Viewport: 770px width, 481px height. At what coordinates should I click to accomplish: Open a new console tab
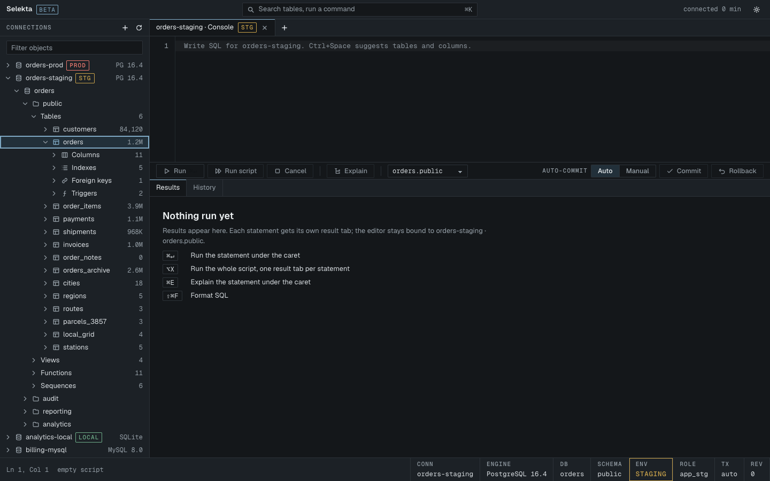click(x=284, y=28)
